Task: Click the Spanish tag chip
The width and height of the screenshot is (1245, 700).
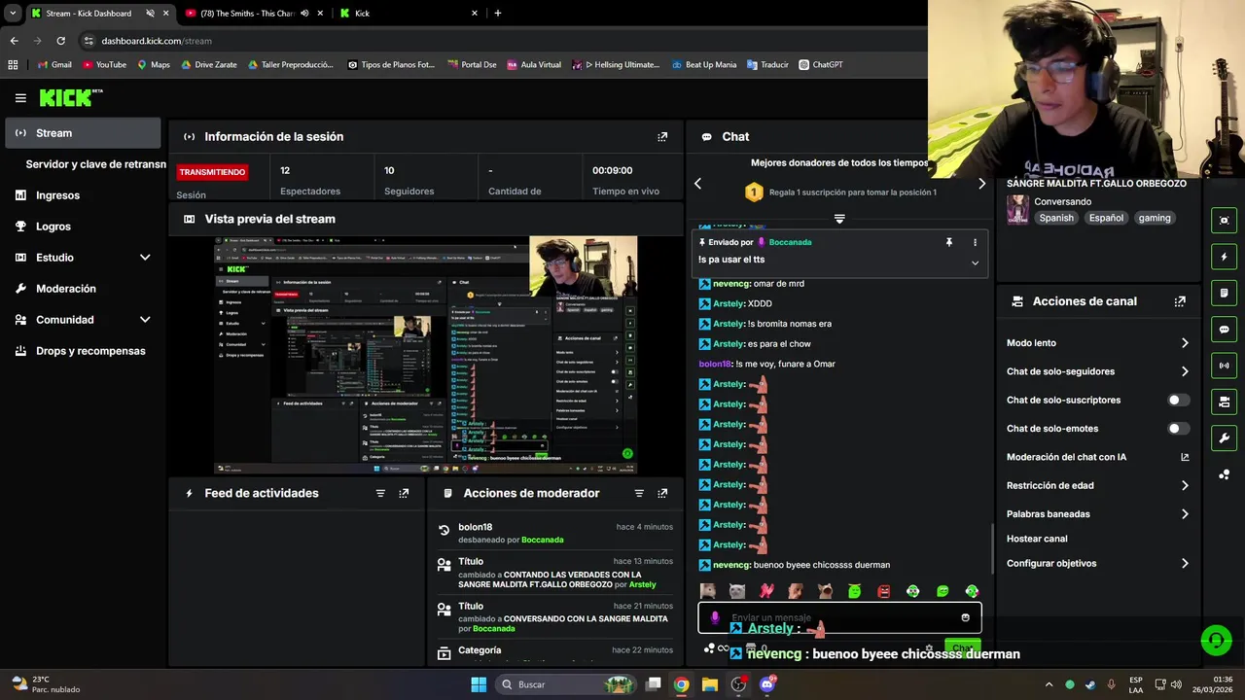Action: coord(1056,218)
